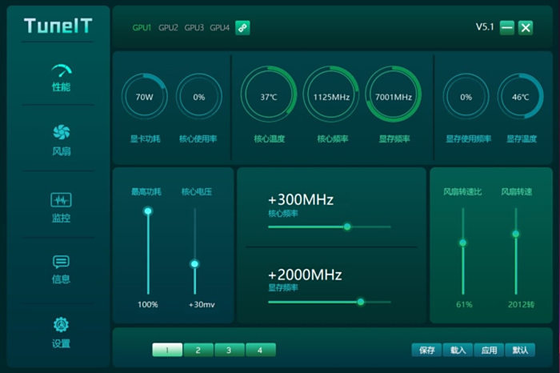Click the 风扇转速 fan speed slider handle
This screenshot has height=373, width=560.
[516, 234]
